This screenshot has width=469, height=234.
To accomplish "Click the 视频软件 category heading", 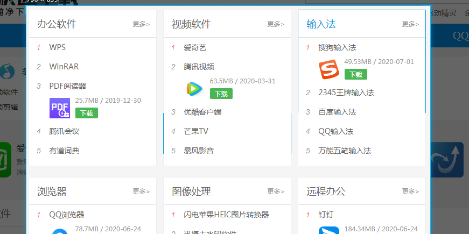I will 192,24.
